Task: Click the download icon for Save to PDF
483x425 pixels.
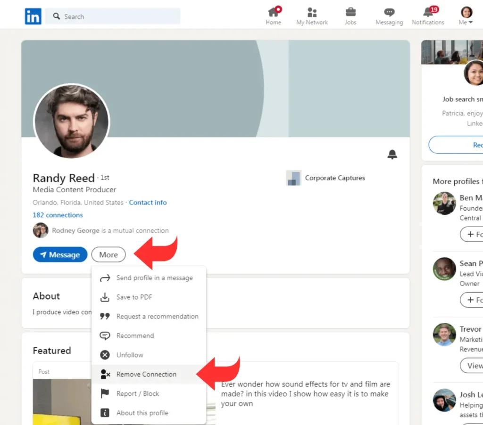Action: 105,297
